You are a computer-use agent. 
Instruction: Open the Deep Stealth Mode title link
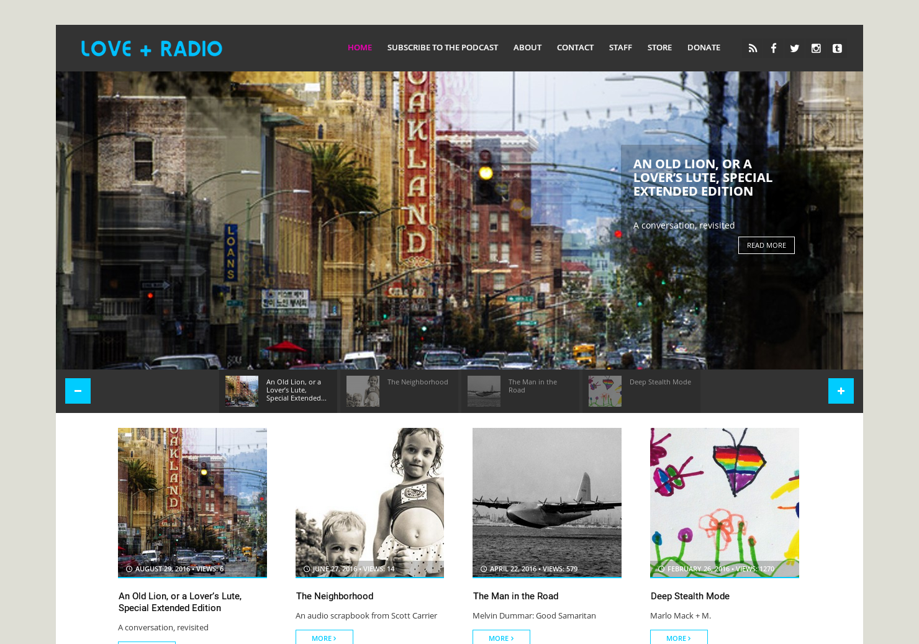point(690,596)
